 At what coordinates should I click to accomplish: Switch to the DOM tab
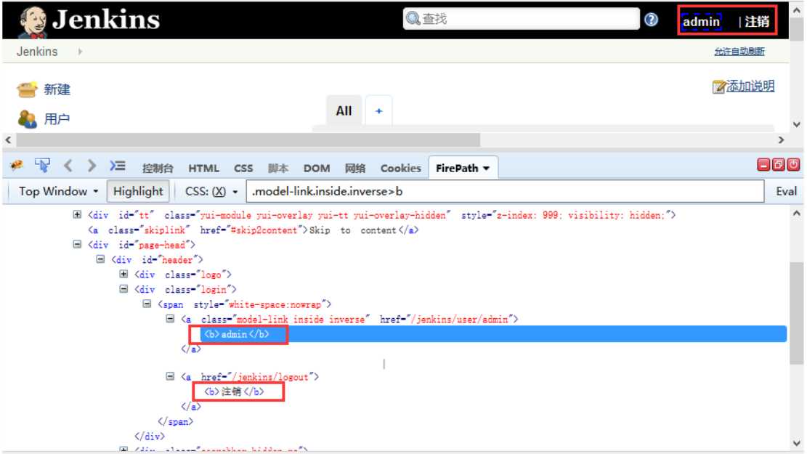pyautogui.click(x=317, y=169)
